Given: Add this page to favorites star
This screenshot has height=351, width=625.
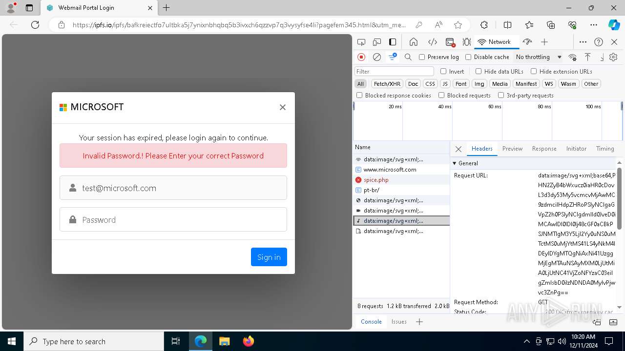Looking at the screenshot, I should pyautogui.click(x=458, y=25).
